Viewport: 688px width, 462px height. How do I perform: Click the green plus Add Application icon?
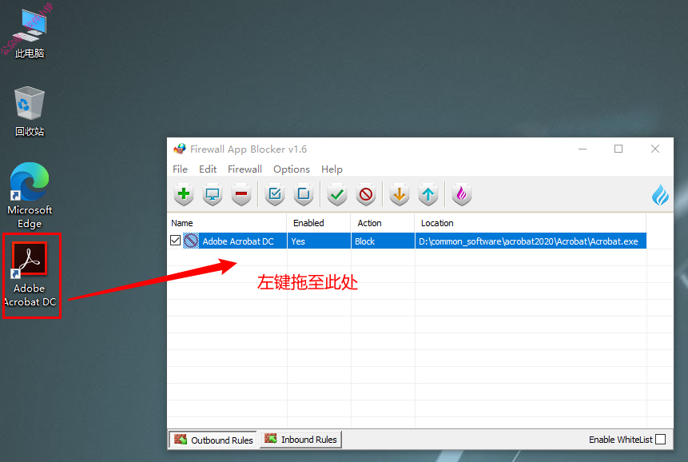tap(184, 194)
